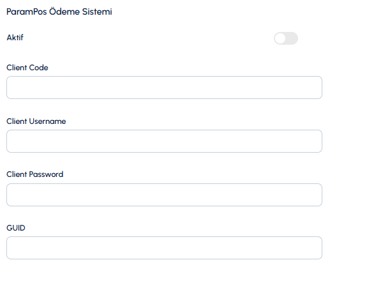Viewport: 390px width, 283px height.
Task: Turn on ParamPos payment system switch
Action: coord(285,38)
